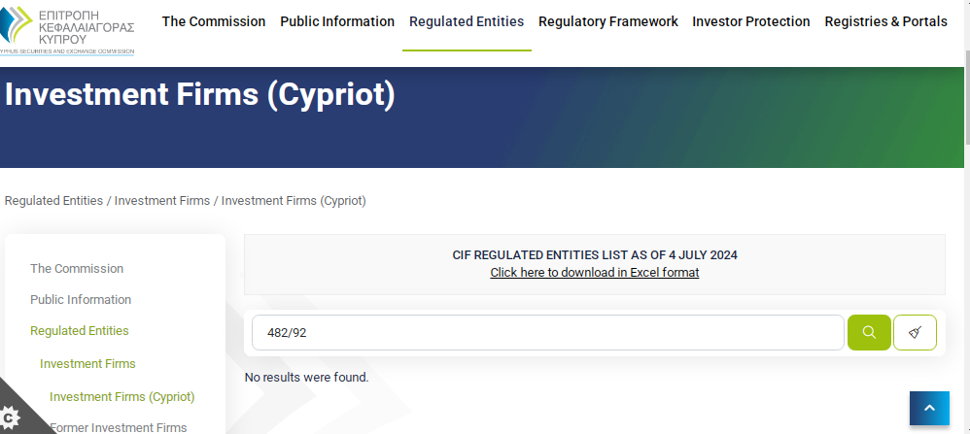Image resolution: width=970 pixels, height=434 pixels.
Task: Open The Commission top menu
Action: (x=214, y=21)
